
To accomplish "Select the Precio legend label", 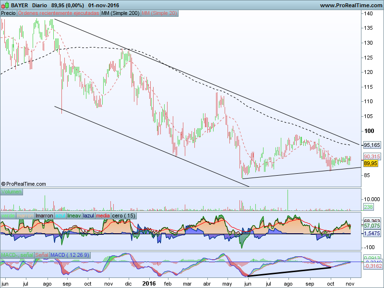I will tap(8, 13).
